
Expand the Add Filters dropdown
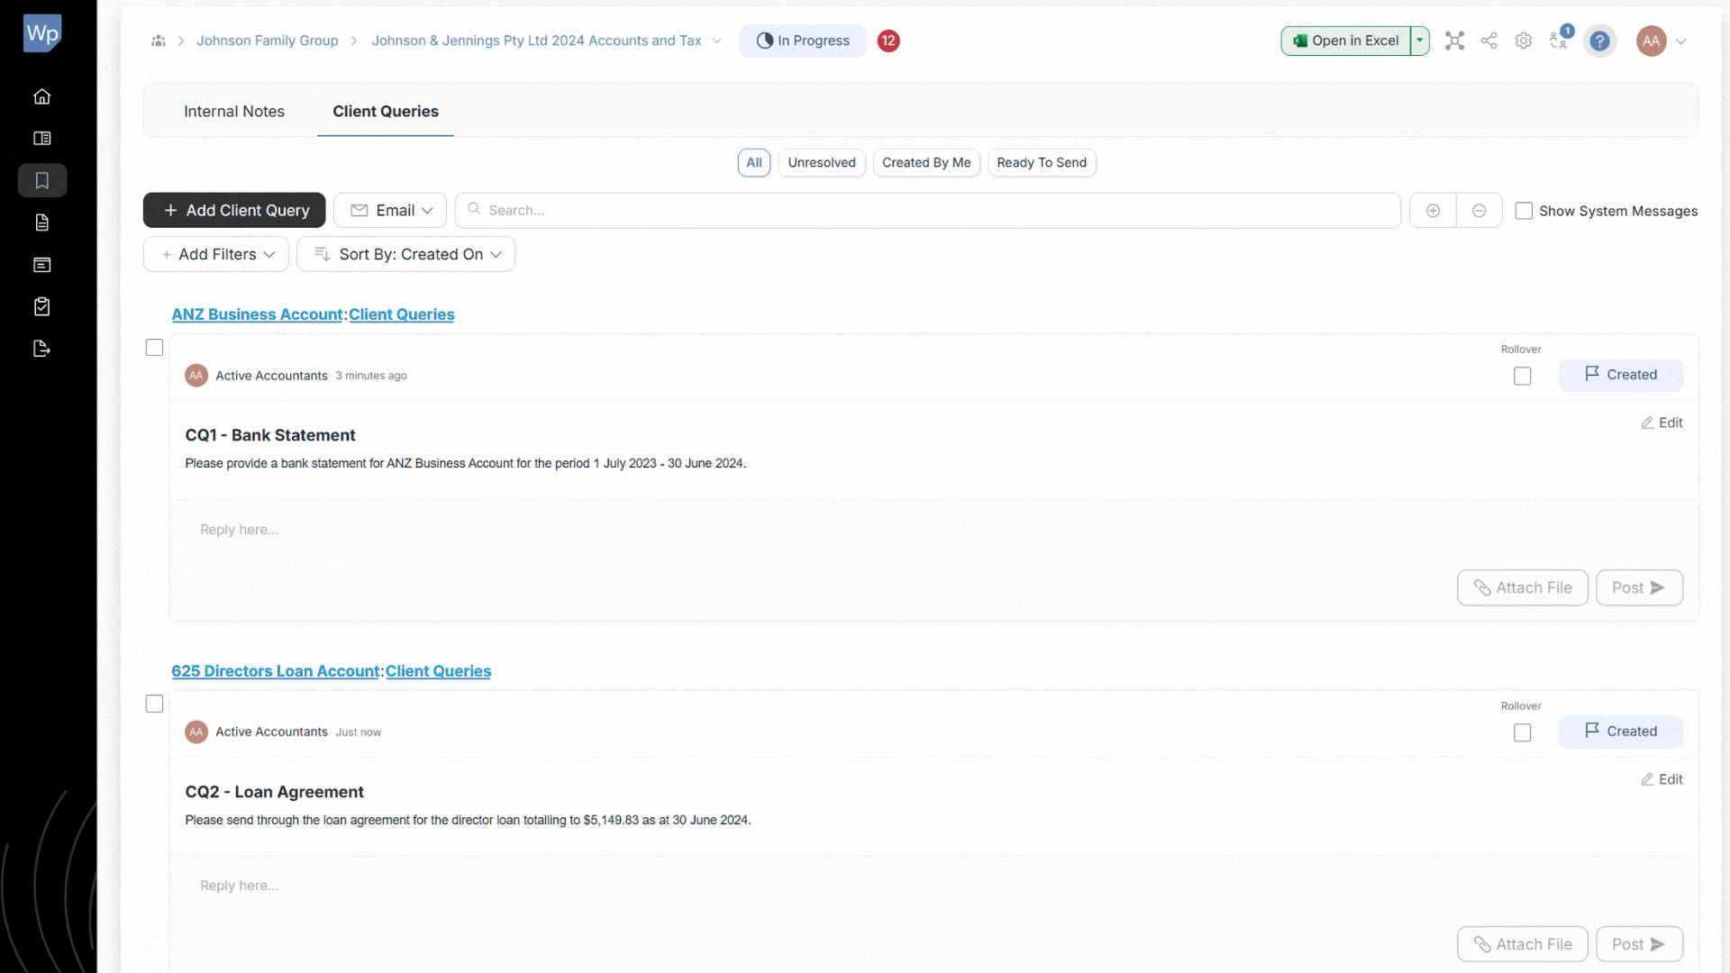[x=215, y=254]
